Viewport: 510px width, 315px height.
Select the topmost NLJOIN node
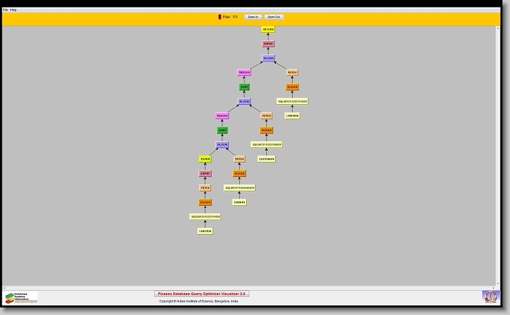[x=268, y=58]
